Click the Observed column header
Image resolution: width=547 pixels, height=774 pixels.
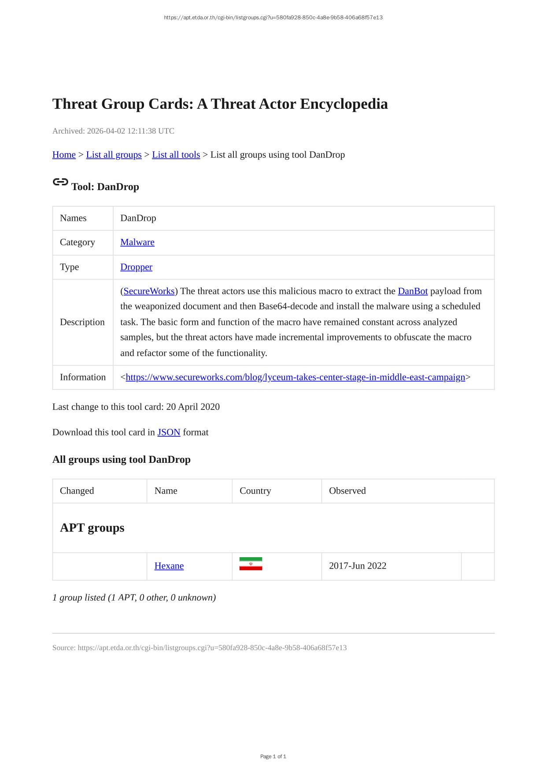(347, 491)
